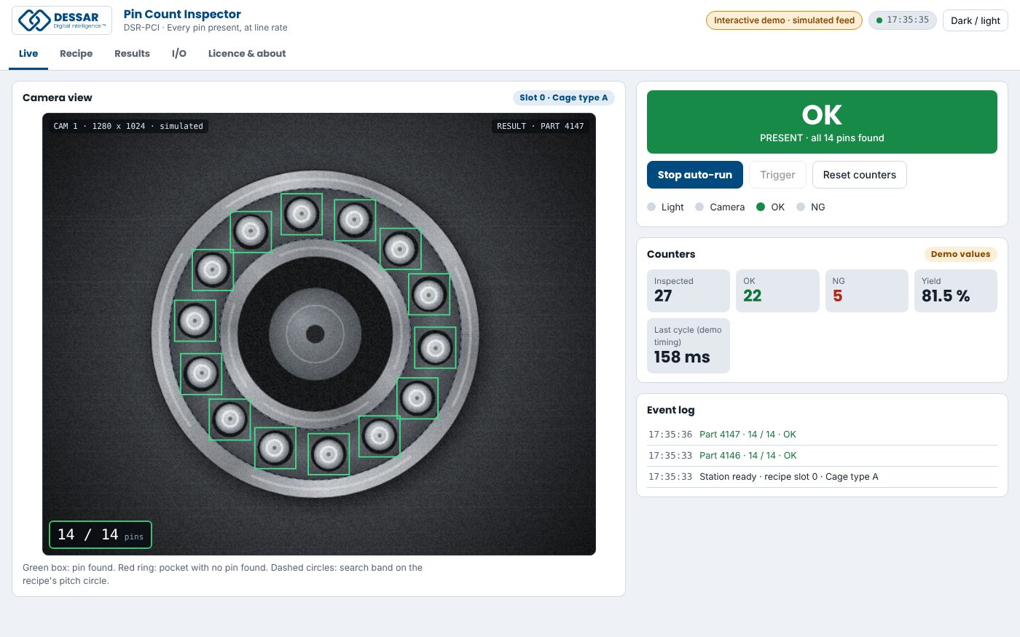Click the 'CAM 1 · 1280 x 1024' overlay label

pos(129,126)
